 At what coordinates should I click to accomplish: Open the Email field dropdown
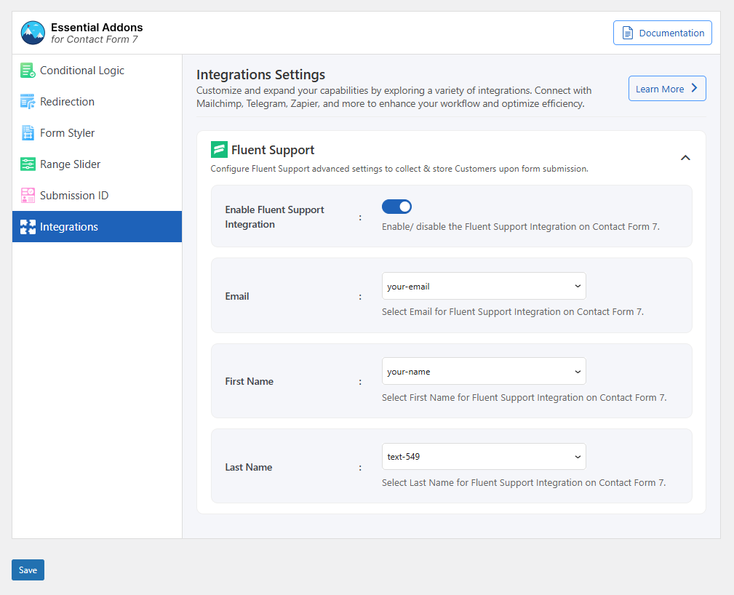(x=484, y=286)
